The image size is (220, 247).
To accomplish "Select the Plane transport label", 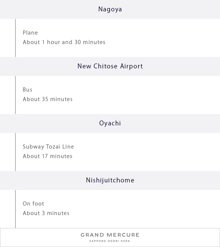I will coord(30,33).
